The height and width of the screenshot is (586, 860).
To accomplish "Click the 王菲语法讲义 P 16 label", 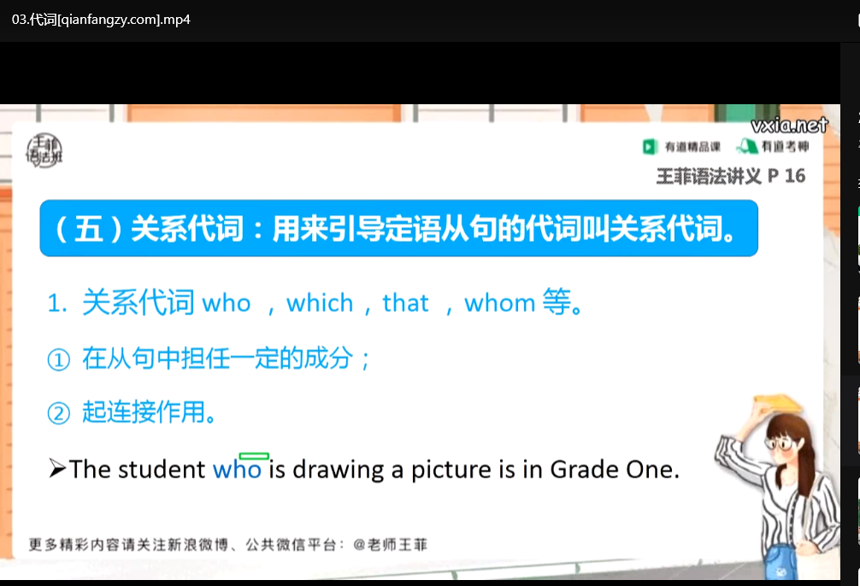I will point(731,176).
